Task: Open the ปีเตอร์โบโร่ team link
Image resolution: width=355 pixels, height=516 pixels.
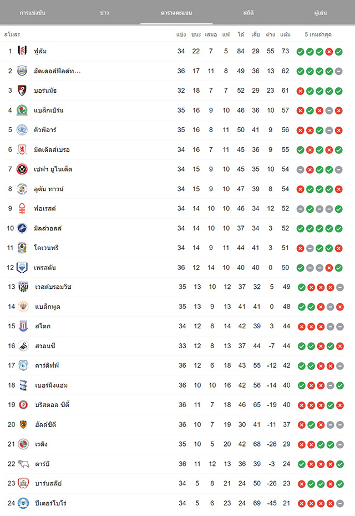Action: pyautogui.click(x=51, y=503)
